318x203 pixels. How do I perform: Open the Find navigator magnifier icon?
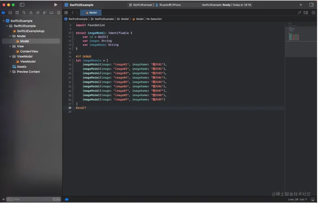(23, 13)
